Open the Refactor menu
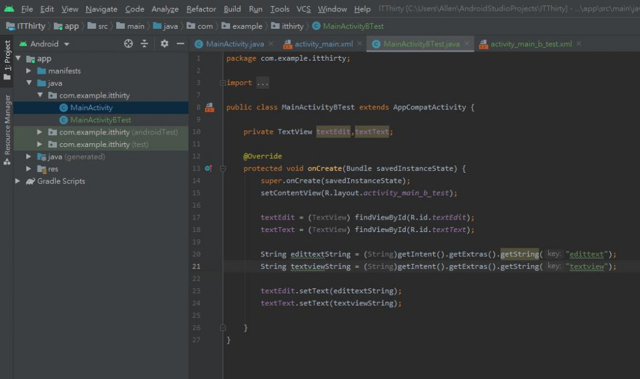Image resolution: width=640 pixels, height=379 pixels. 201,9
